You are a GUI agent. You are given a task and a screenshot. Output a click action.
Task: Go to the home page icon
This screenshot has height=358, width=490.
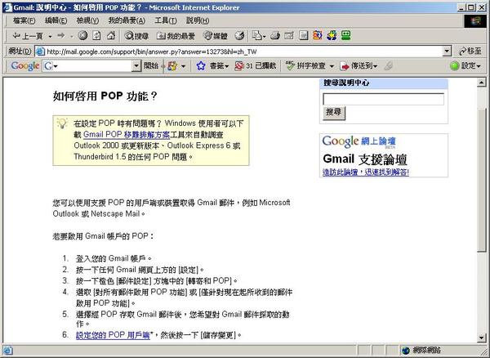click(111, 36)
